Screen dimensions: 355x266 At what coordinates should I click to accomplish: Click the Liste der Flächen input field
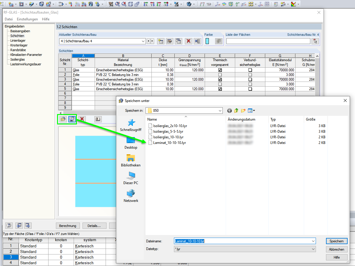[x=268, y=41]
